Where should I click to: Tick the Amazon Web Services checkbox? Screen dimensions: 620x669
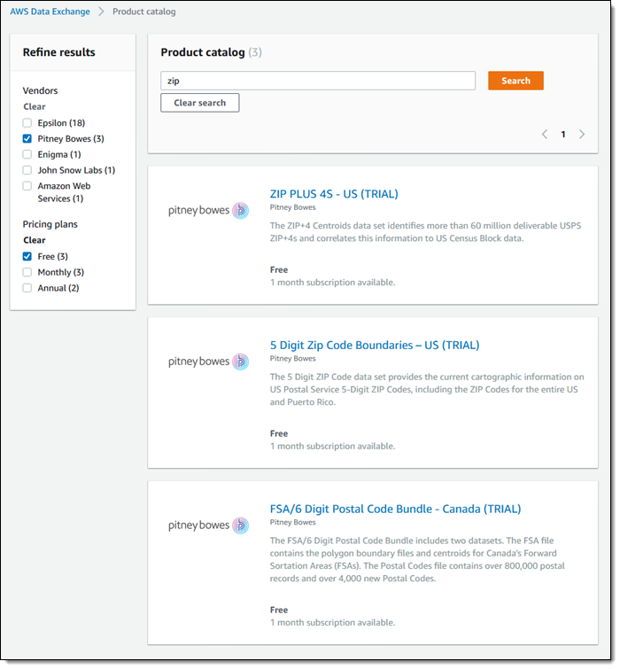27,186
